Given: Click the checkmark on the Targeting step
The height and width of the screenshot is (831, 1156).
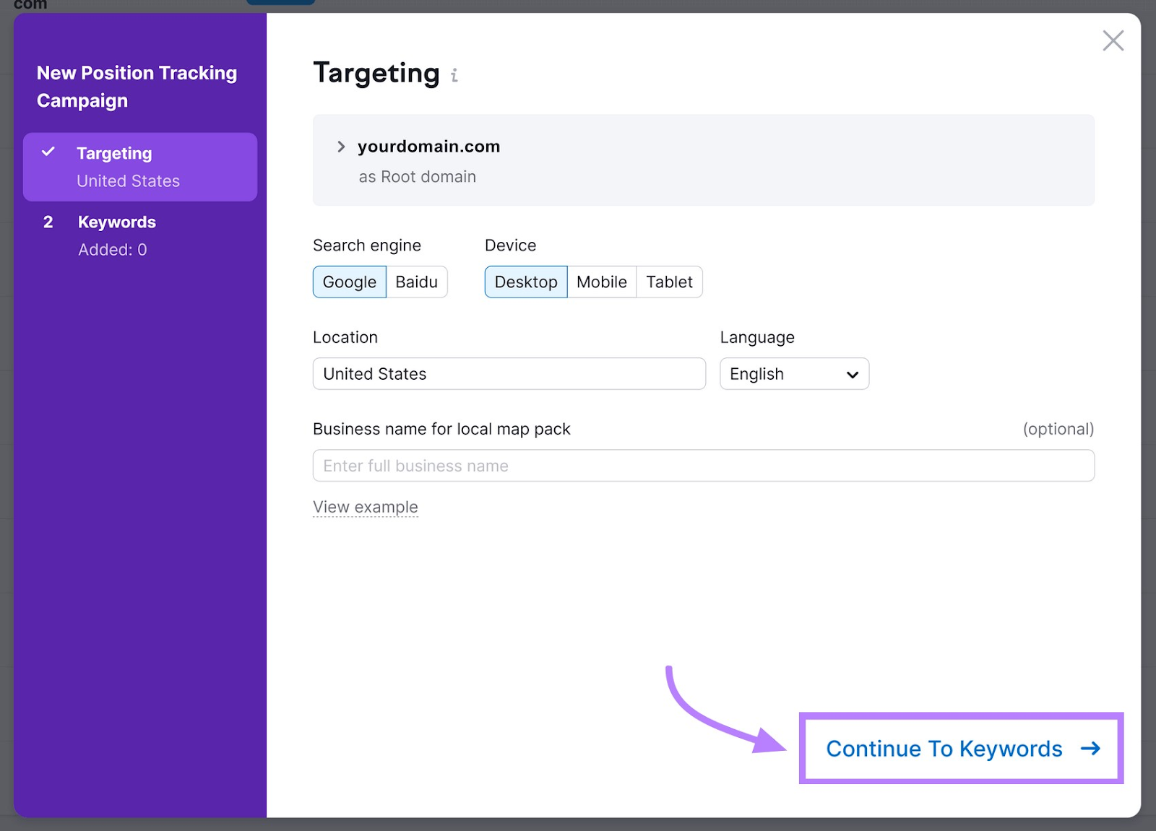Looking at the screenshot, I should coord(48,152).
